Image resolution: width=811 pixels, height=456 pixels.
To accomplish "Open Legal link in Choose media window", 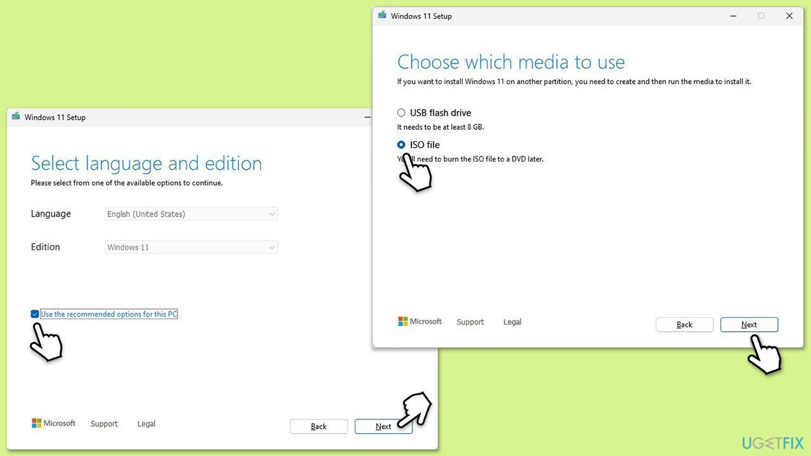I will coord(513,322).
